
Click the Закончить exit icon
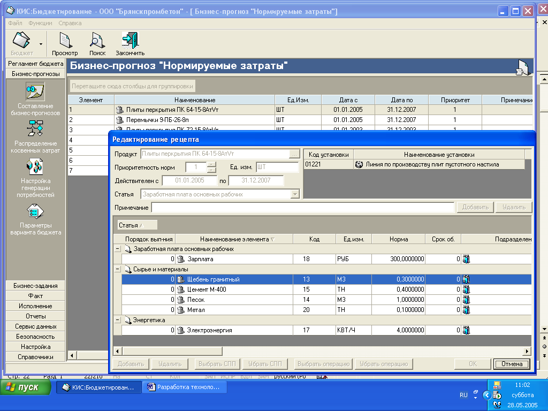(x=130, y=41)
